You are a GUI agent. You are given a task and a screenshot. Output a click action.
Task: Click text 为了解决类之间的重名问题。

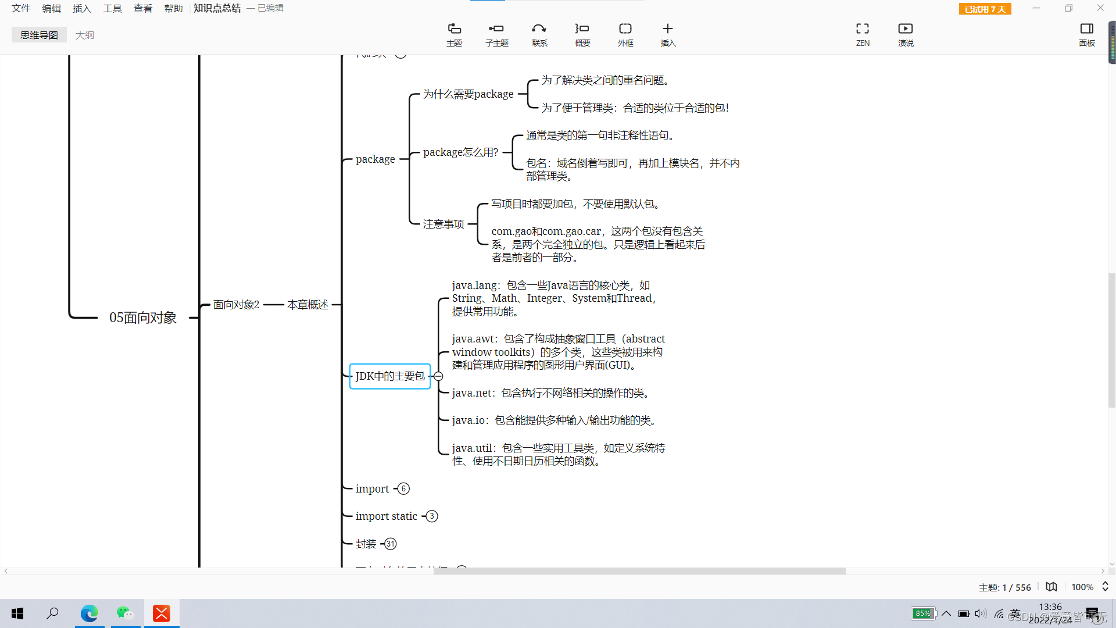point(605,80)
